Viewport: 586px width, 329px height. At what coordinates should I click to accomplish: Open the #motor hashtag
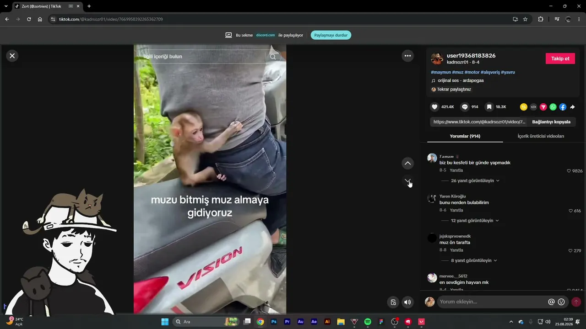click(x=472, y=72)
